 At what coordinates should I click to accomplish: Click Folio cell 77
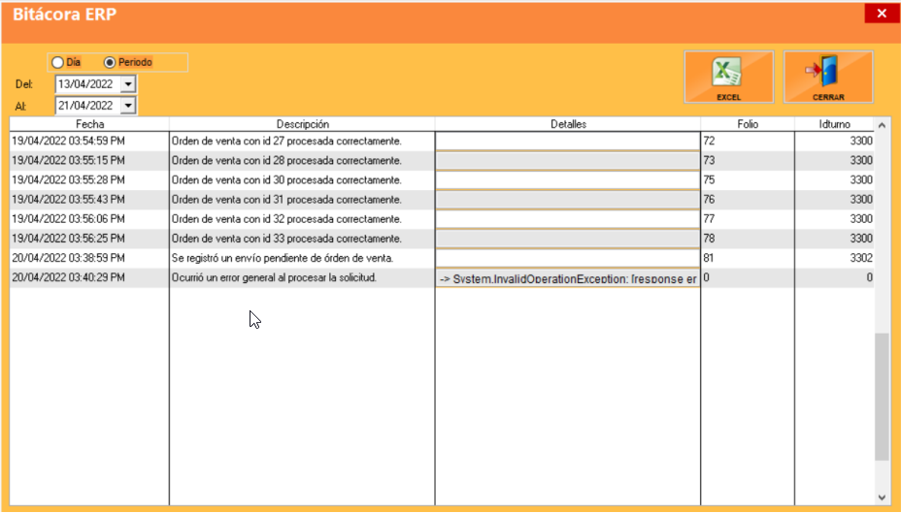point(748,219)
